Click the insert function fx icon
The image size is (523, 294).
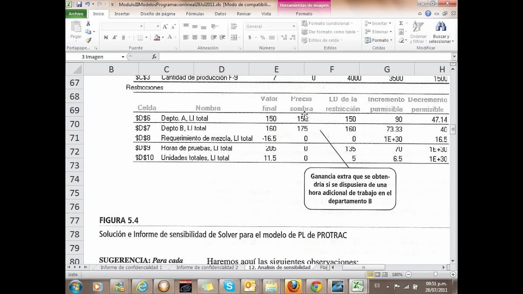154,57
